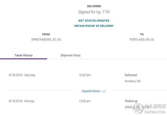Expand the history chevron arrow
Image resolution: width=167 pixels, height=115 pixels.
104,91
